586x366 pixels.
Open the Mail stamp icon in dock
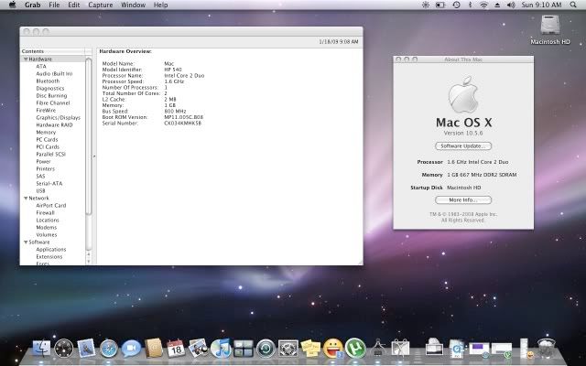(86, 348)
